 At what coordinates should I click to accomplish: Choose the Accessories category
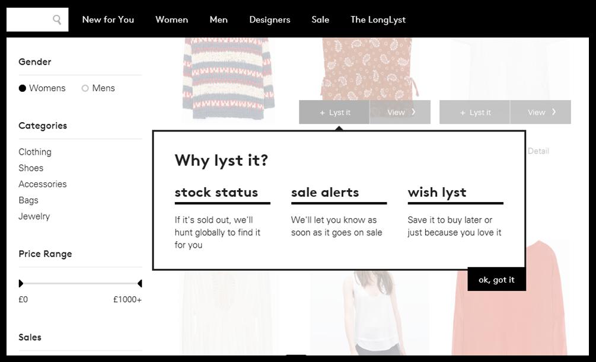pos(43,184)
